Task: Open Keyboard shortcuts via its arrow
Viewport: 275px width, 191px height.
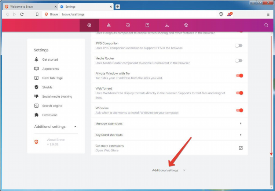Action: [x=241, y=135]
